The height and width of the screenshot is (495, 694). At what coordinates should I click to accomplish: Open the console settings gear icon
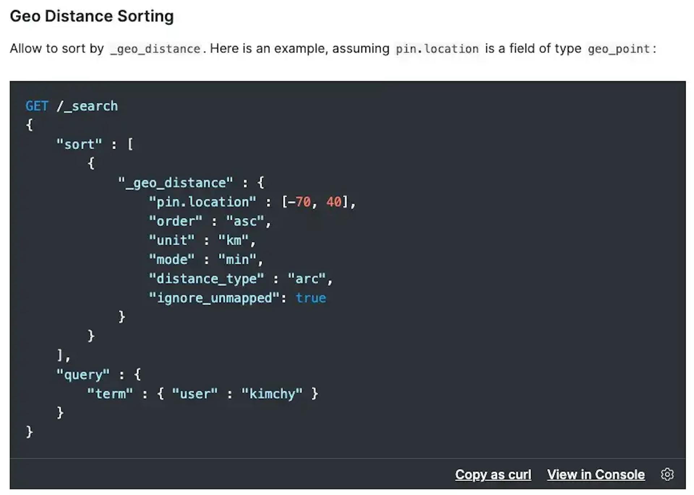tap(667, 474)
